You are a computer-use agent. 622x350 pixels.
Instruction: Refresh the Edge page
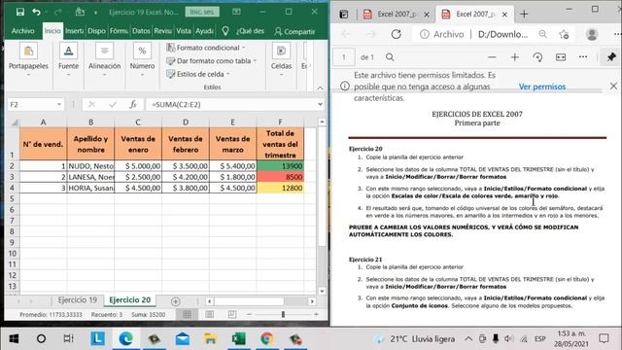[x=396, y=34]
